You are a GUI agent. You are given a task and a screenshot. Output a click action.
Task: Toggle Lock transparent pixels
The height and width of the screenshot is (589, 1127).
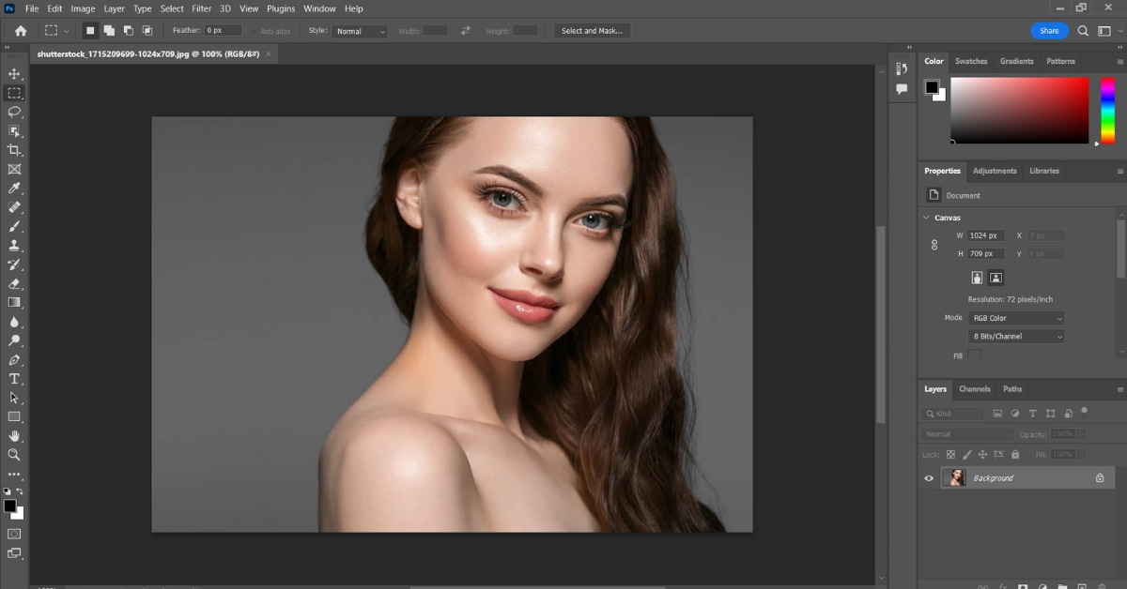pos(950,455)
